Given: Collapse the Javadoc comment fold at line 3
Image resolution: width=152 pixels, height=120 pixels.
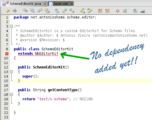Looking at the screenshot, I should (12, 26).
